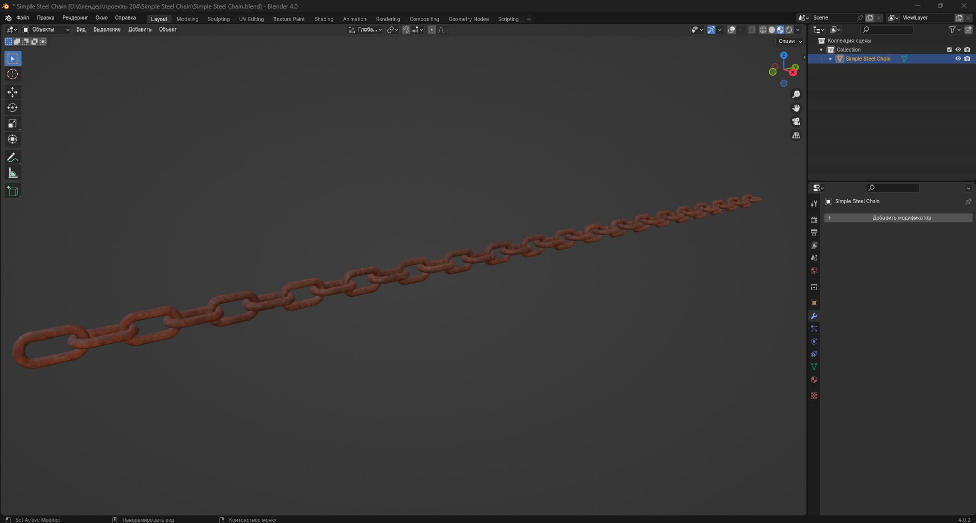
Task: Switch viewport shading to wireframe
Action: [763, 30]
